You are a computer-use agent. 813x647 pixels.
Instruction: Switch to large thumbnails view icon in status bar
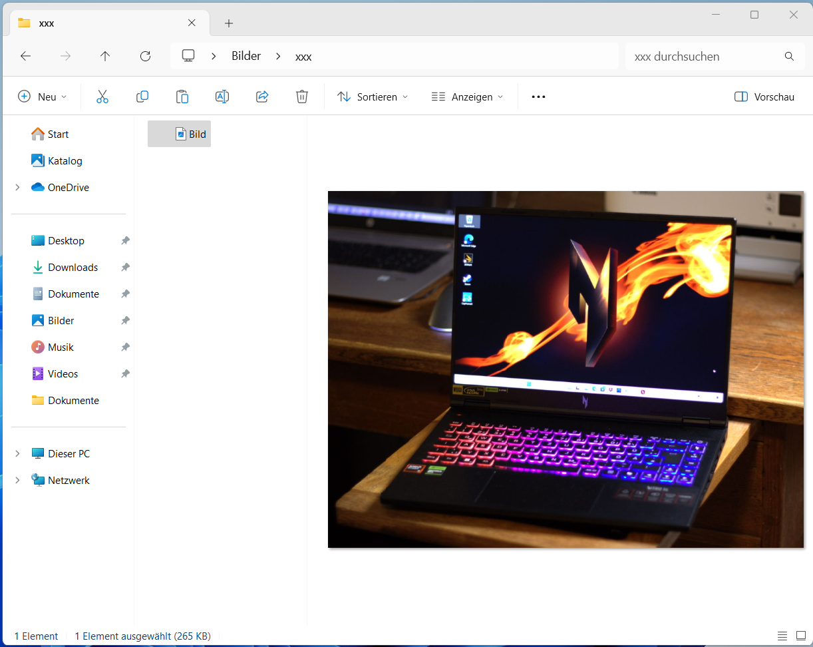[800, 636]
